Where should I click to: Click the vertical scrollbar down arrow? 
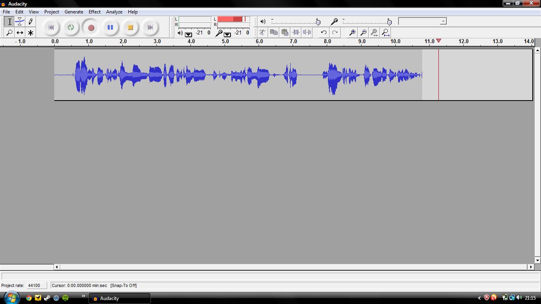coord(537,260)
